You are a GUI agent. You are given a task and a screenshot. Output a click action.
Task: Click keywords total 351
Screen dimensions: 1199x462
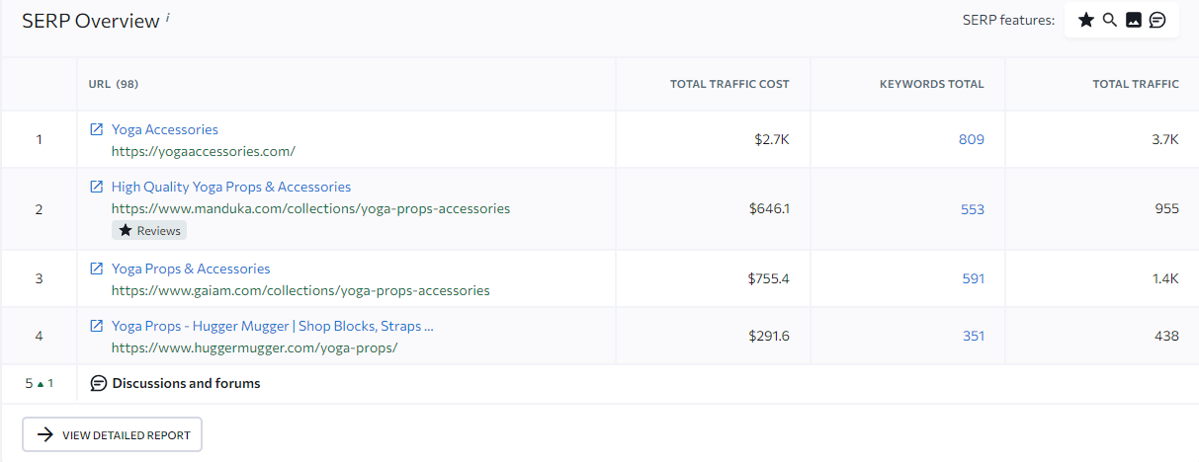pyautogui.click(x=974, y=336)
